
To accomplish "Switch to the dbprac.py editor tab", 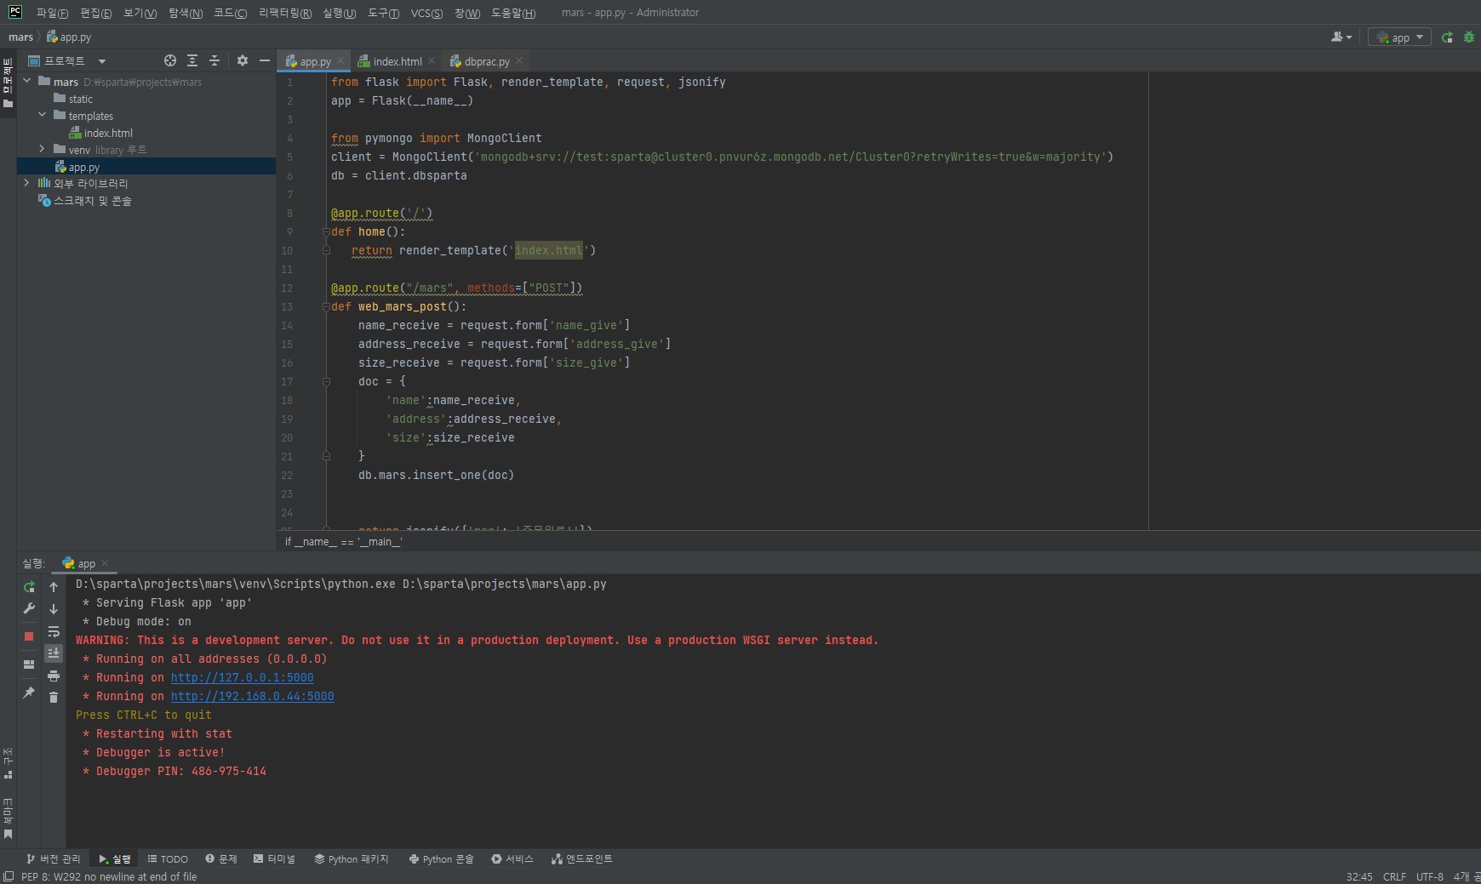I will (x=486, y=61).
